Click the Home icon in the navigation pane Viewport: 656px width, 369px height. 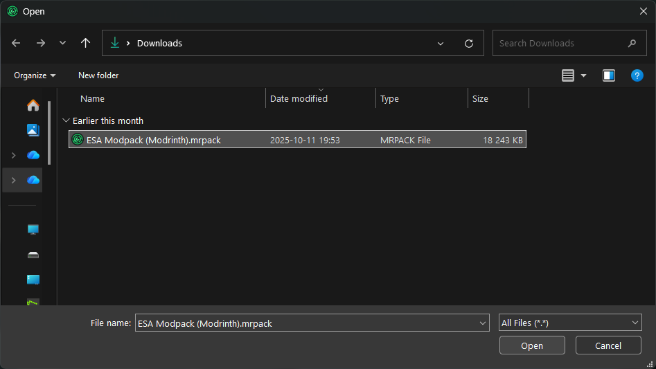[x=33, y=105]
